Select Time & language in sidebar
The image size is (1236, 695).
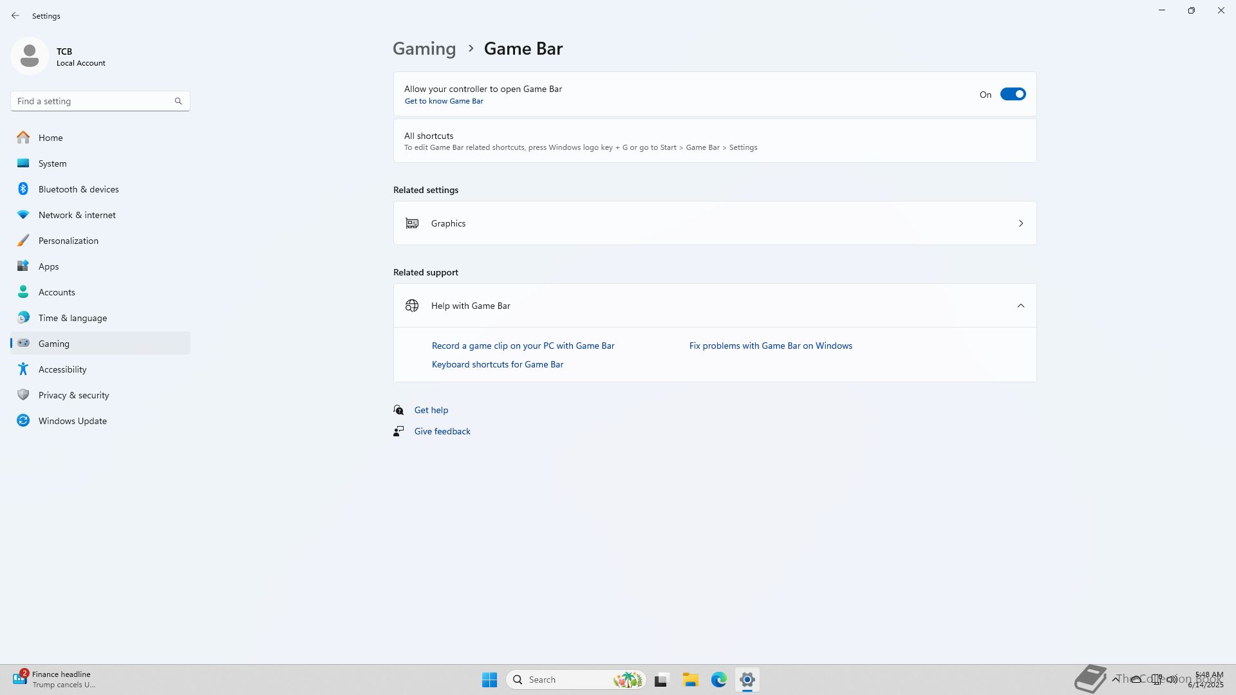pyautogui.click(x=72, y=318)
